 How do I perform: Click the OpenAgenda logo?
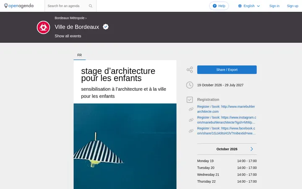19,6
